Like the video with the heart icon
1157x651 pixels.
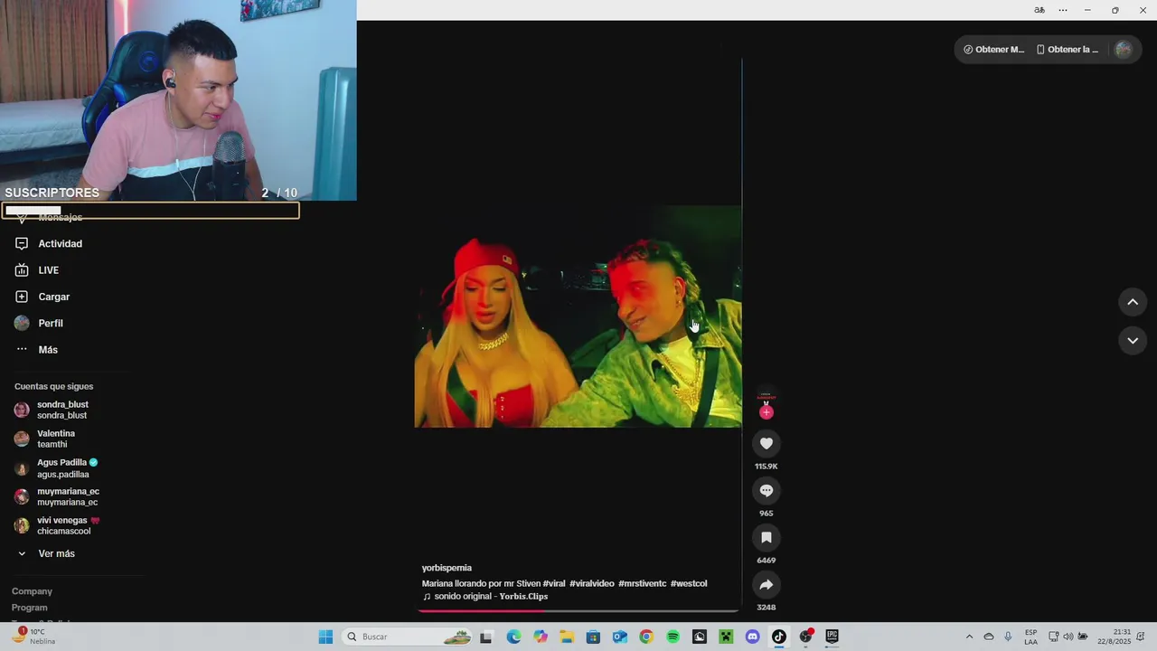coord(766,443)
